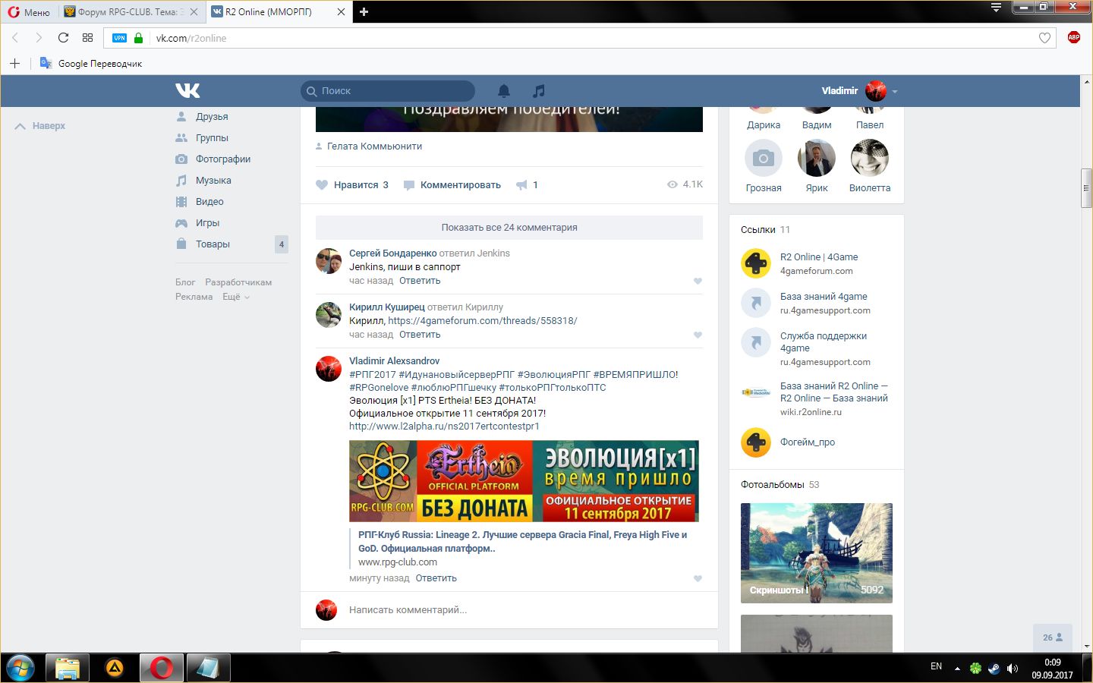Open the l2alpha.ru link in comment
The height and width of the screenshot is (683, 1093).
(444, 426)
